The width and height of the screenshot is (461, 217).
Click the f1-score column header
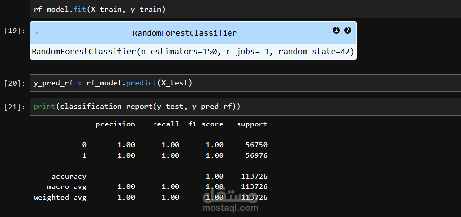pos(206,124)
